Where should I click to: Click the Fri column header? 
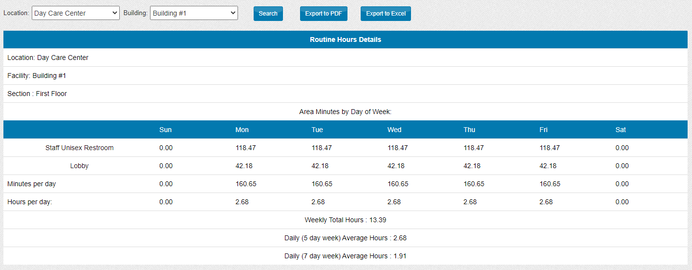[x=543, y=130]
